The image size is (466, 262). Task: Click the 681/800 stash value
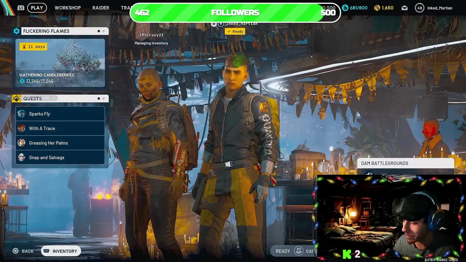[359, 8]
